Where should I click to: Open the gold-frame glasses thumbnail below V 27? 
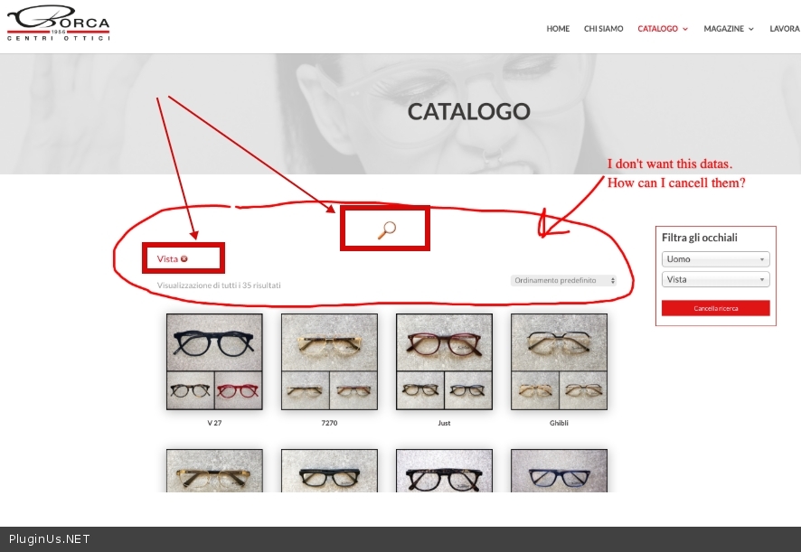[x=214, y=471]
